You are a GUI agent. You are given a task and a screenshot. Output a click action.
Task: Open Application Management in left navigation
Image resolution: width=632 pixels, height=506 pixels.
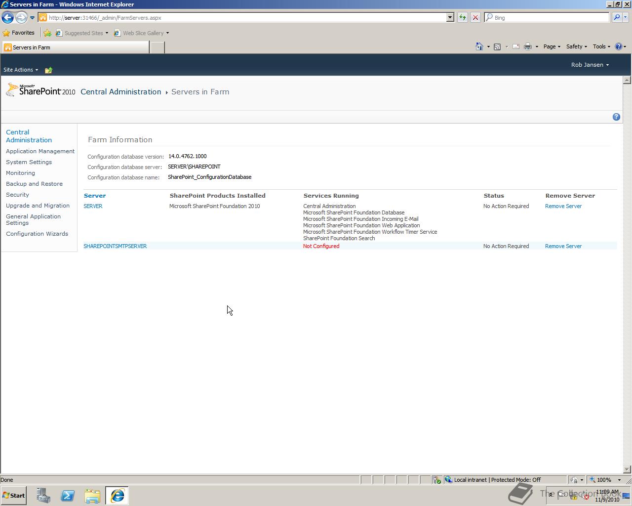click(x=40, y=151)
